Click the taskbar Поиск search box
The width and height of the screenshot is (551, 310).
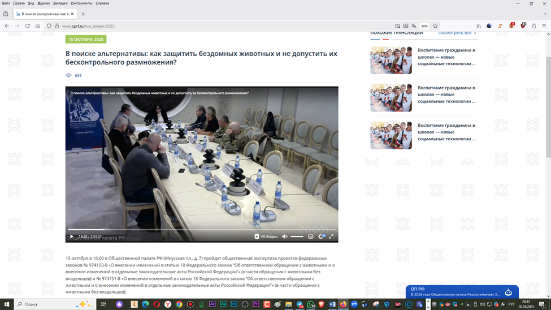click(55, 304)
